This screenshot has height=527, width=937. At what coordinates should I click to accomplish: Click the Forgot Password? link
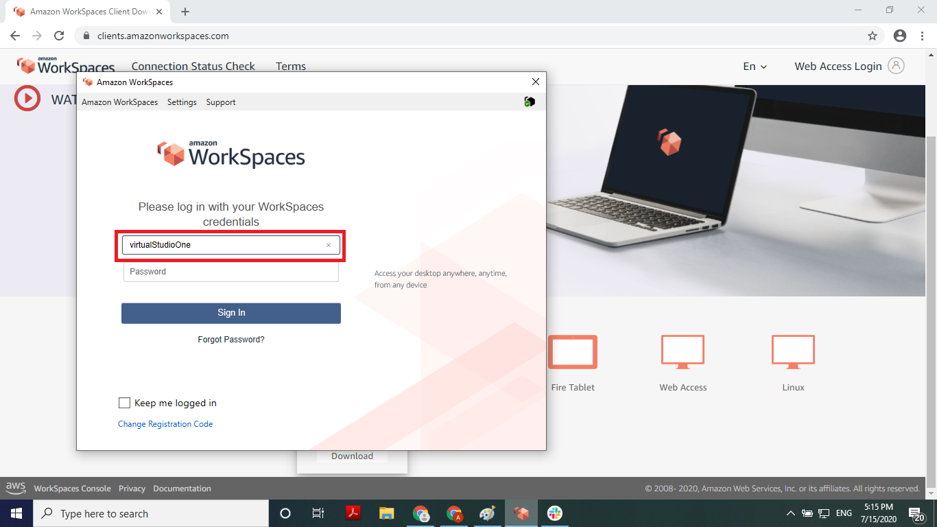point(231,340)
